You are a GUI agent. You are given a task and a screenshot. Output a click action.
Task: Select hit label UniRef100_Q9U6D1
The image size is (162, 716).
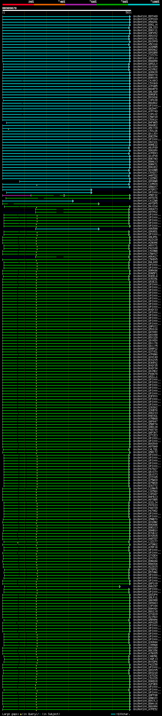[145, 232]
